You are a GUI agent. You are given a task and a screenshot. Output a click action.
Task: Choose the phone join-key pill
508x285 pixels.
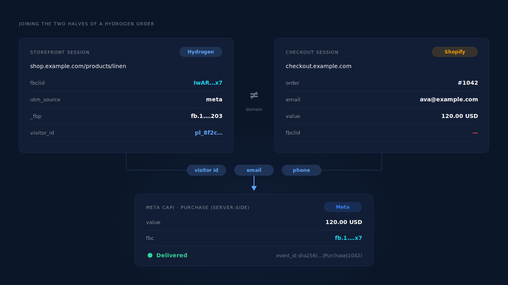click(x=302, y=170)
